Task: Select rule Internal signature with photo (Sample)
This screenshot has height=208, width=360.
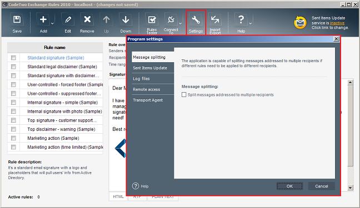Action: point(65,111)
